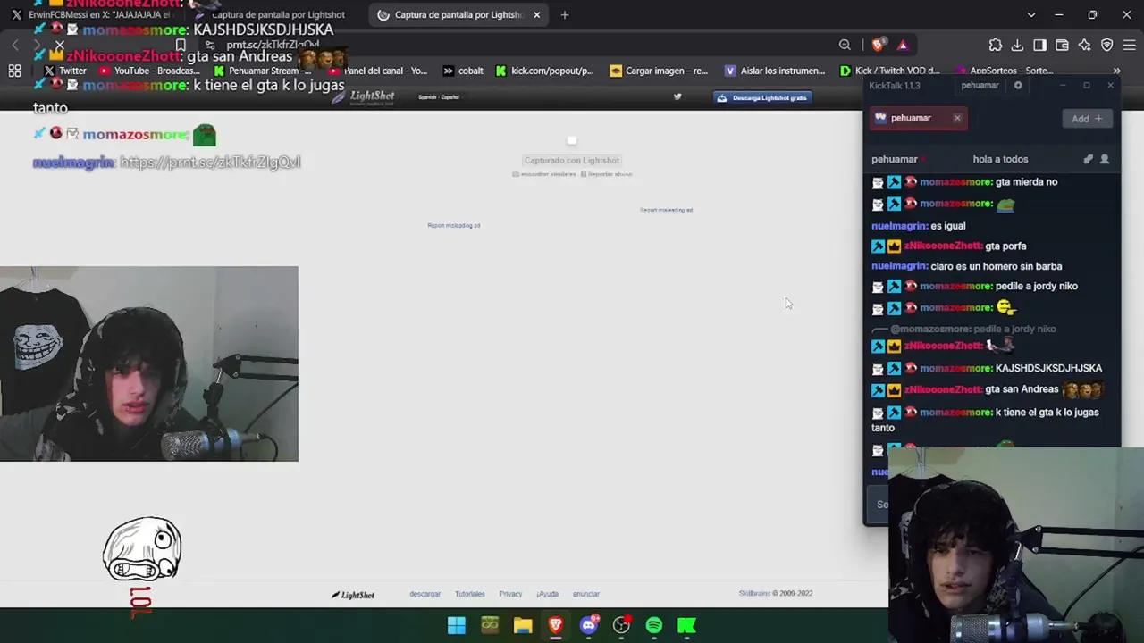Click zNikoooneZhott username beside 'gta porfa'
The image size is (1144, 643).
point(942,246)
